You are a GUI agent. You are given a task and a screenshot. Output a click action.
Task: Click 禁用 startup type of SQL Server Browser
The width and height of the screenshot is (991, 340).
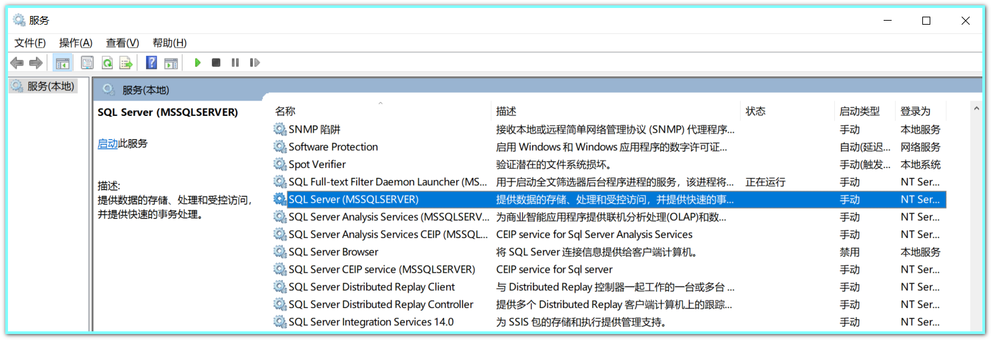tap(850, 252)
